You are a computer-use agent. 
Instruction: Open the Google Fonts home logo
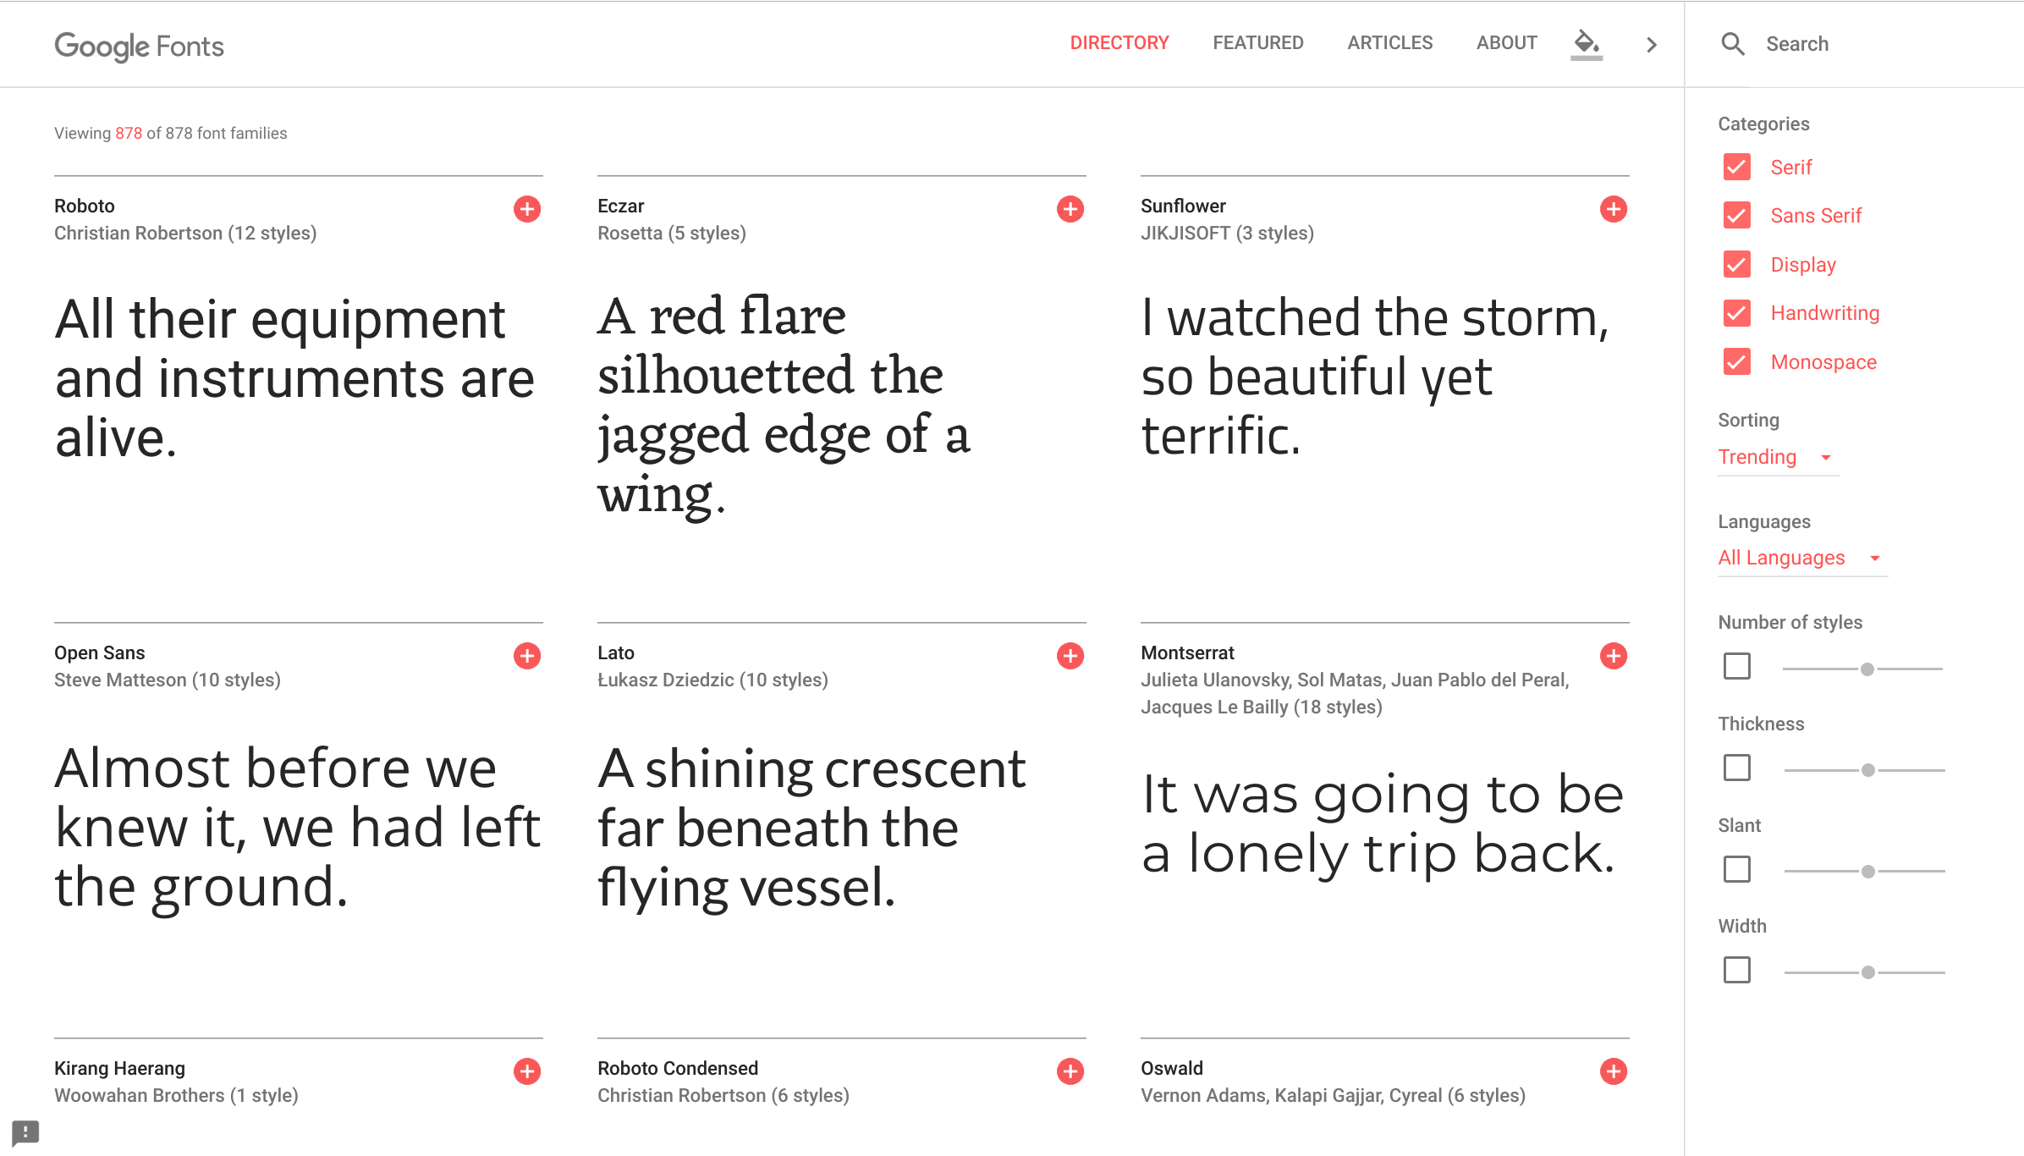(139, 47)
